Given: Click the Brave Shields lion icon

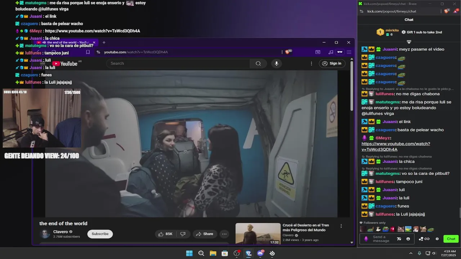Looking at the screenshot, I should click(287, 52).
